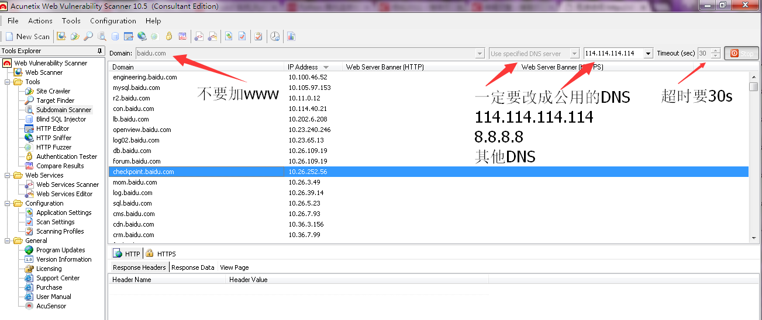
Task: Select Web Services Scanner in the tree
Action: (68, 185)
